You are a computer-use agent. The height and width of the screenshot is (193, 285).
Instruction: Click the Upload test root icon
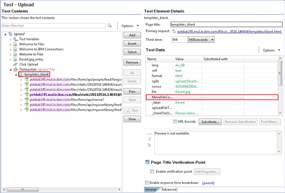click(10, 34)
